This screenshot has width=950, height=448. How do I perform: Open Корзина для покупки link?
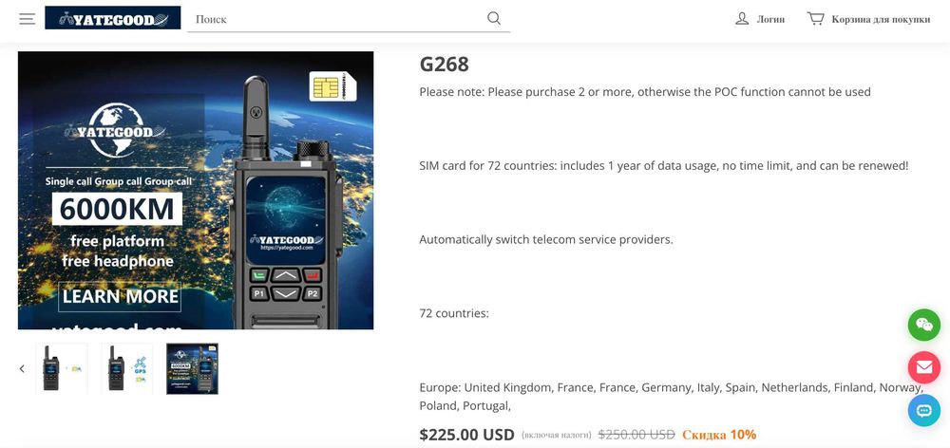881,19
